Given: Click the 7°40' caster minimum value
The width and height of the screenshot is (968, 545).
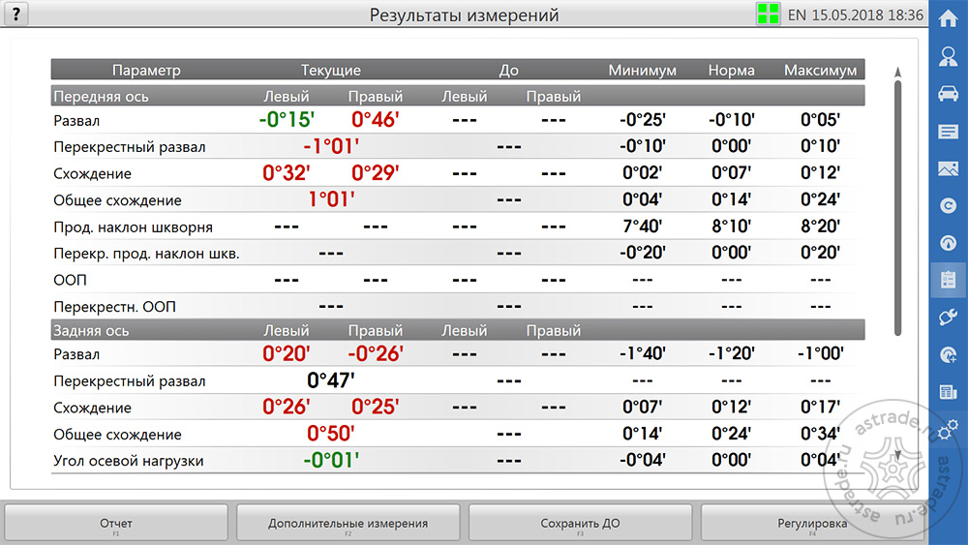Looking at the screenshot, I should pos(642,226).
